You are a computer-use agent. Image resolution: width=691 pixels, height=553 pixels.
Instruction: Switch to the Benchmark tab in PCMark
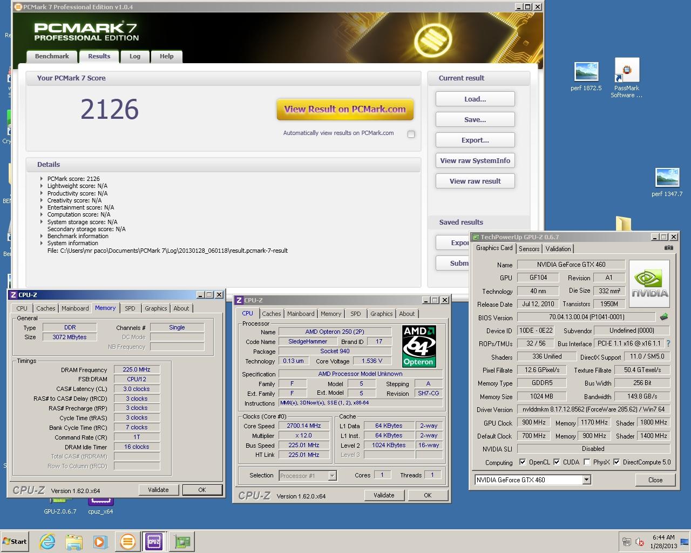(52, 57)
